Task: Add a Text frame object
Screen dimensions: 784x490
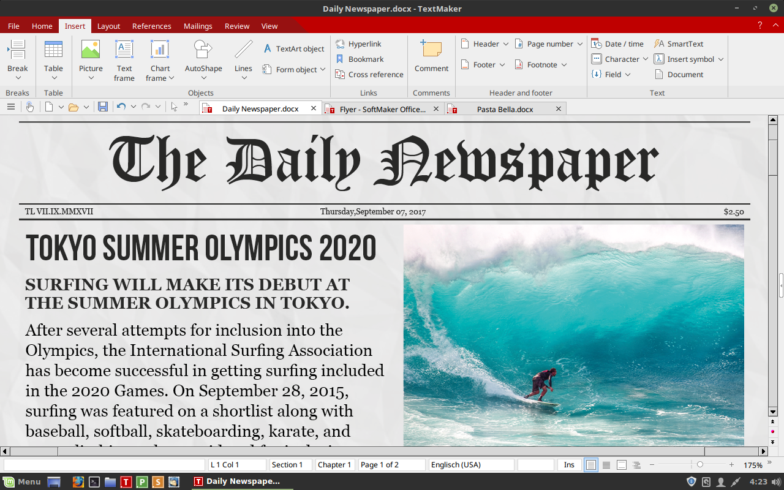Action: click(x=124, y=60)
